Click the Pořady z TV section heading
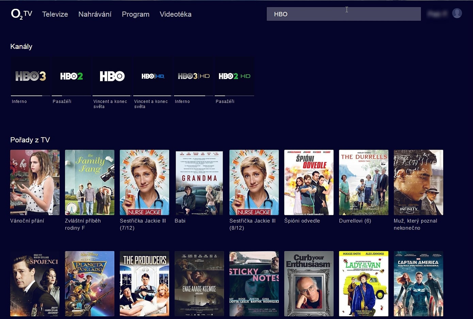This screenshot has width=473, height=319. 30,140
